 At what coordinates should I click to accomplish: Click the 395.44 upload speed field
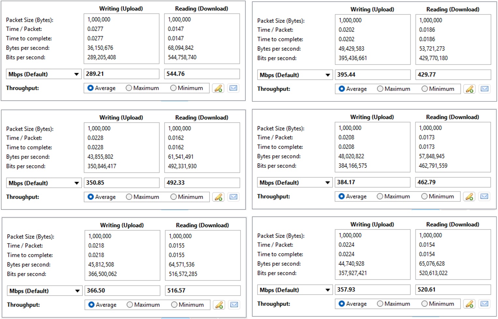pos(372,75)
